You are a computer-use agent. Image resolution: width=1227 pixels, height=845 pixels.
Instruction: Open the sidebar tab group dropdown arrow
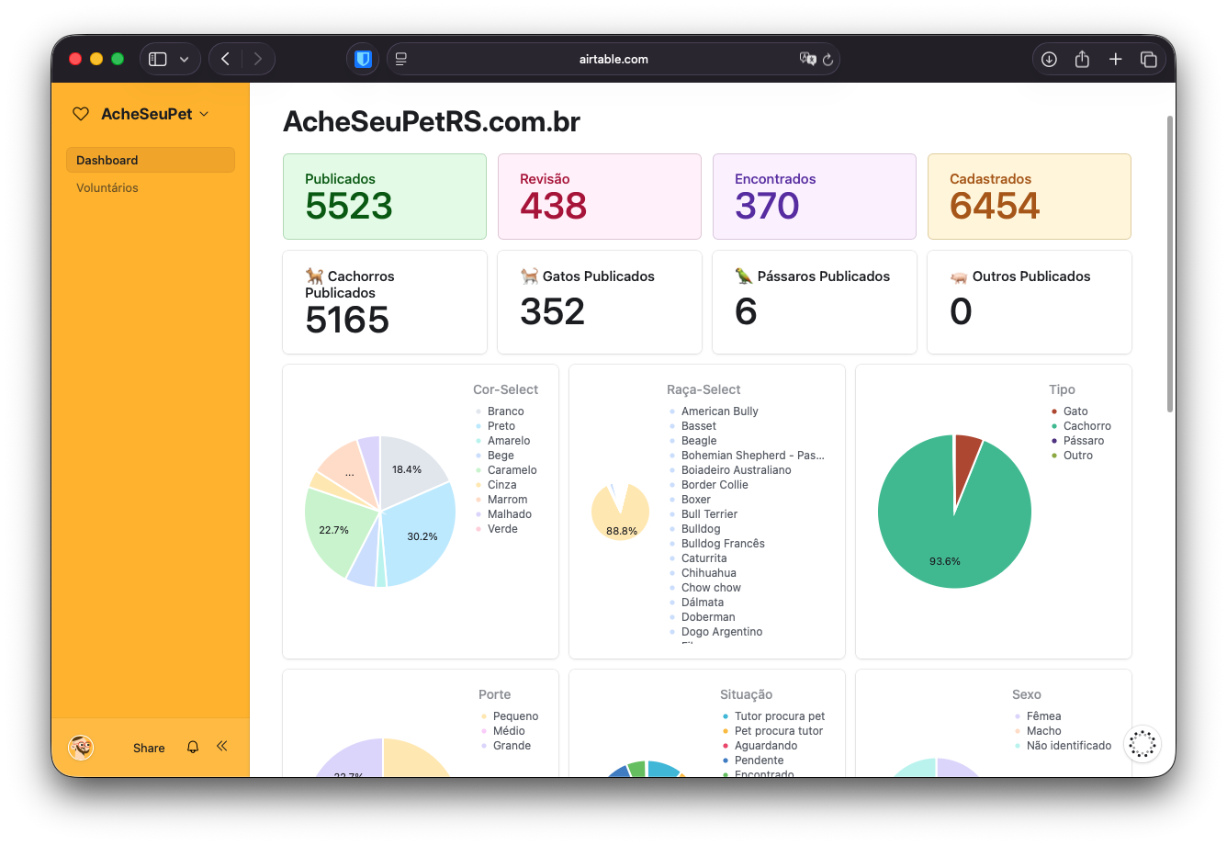[x=184, y=59]
